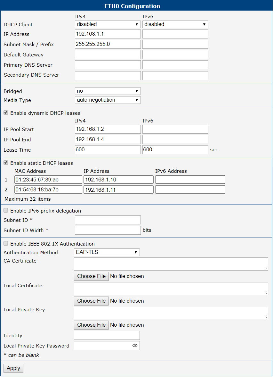Image resolution: width=273 pixels, height=377 pixels.
Task: Click the CA Certificate text area
Action: [x=171, y=264]
